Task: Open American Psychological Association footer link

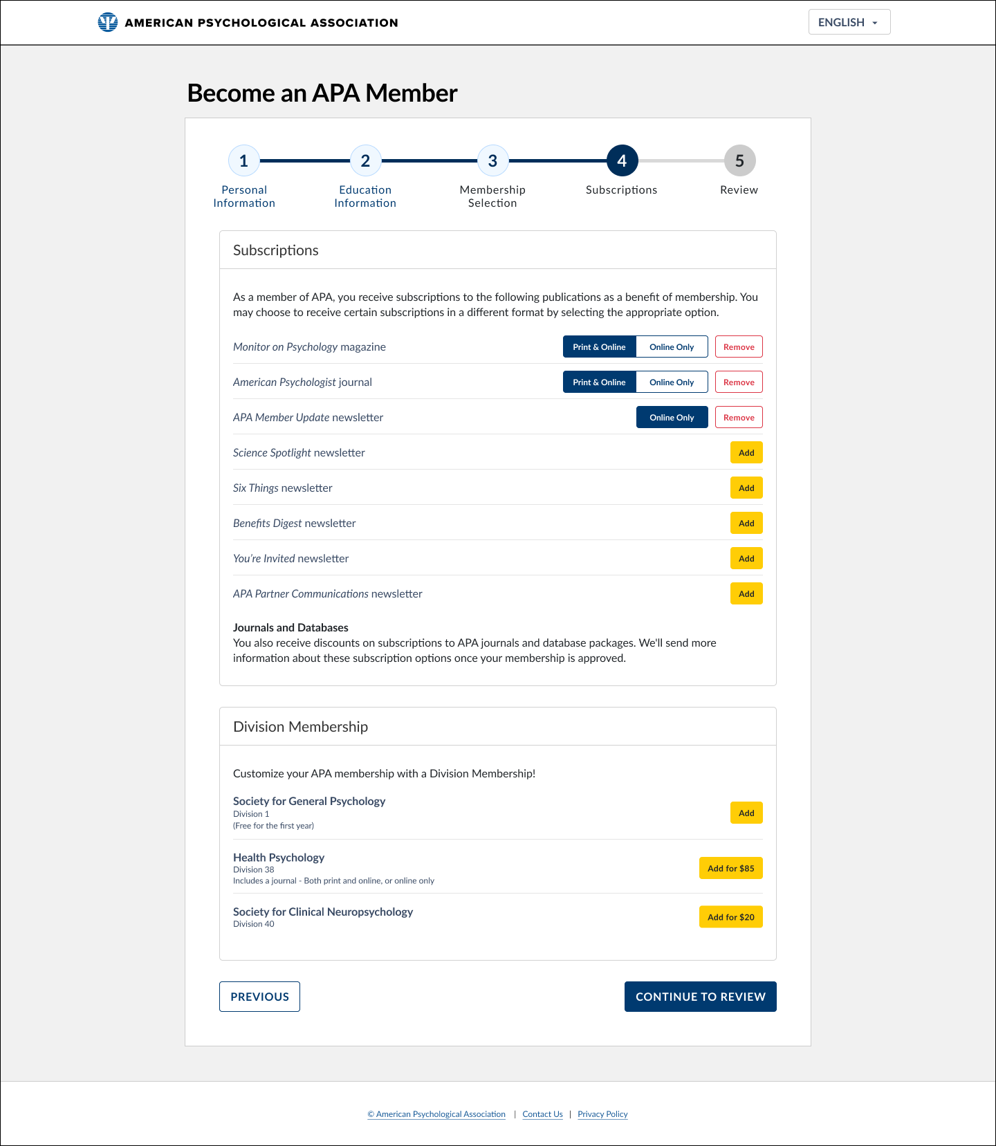Action: click(436, 1114)
